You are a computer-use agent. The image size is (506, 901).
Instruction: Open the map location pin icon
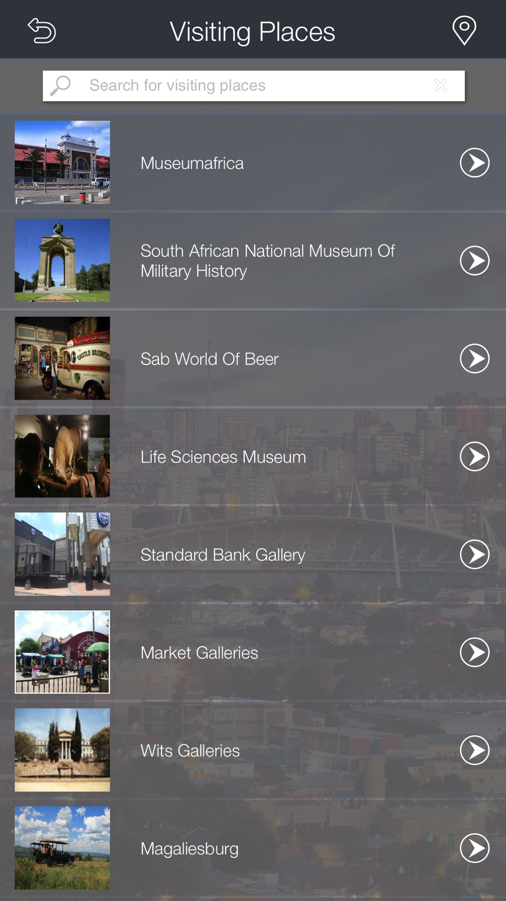(464, 30)
